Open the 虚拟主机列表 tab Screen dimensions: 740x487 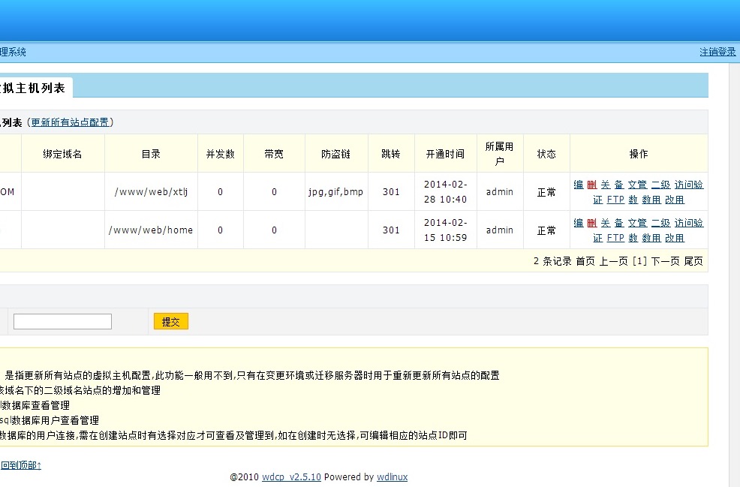pos(35,88)
